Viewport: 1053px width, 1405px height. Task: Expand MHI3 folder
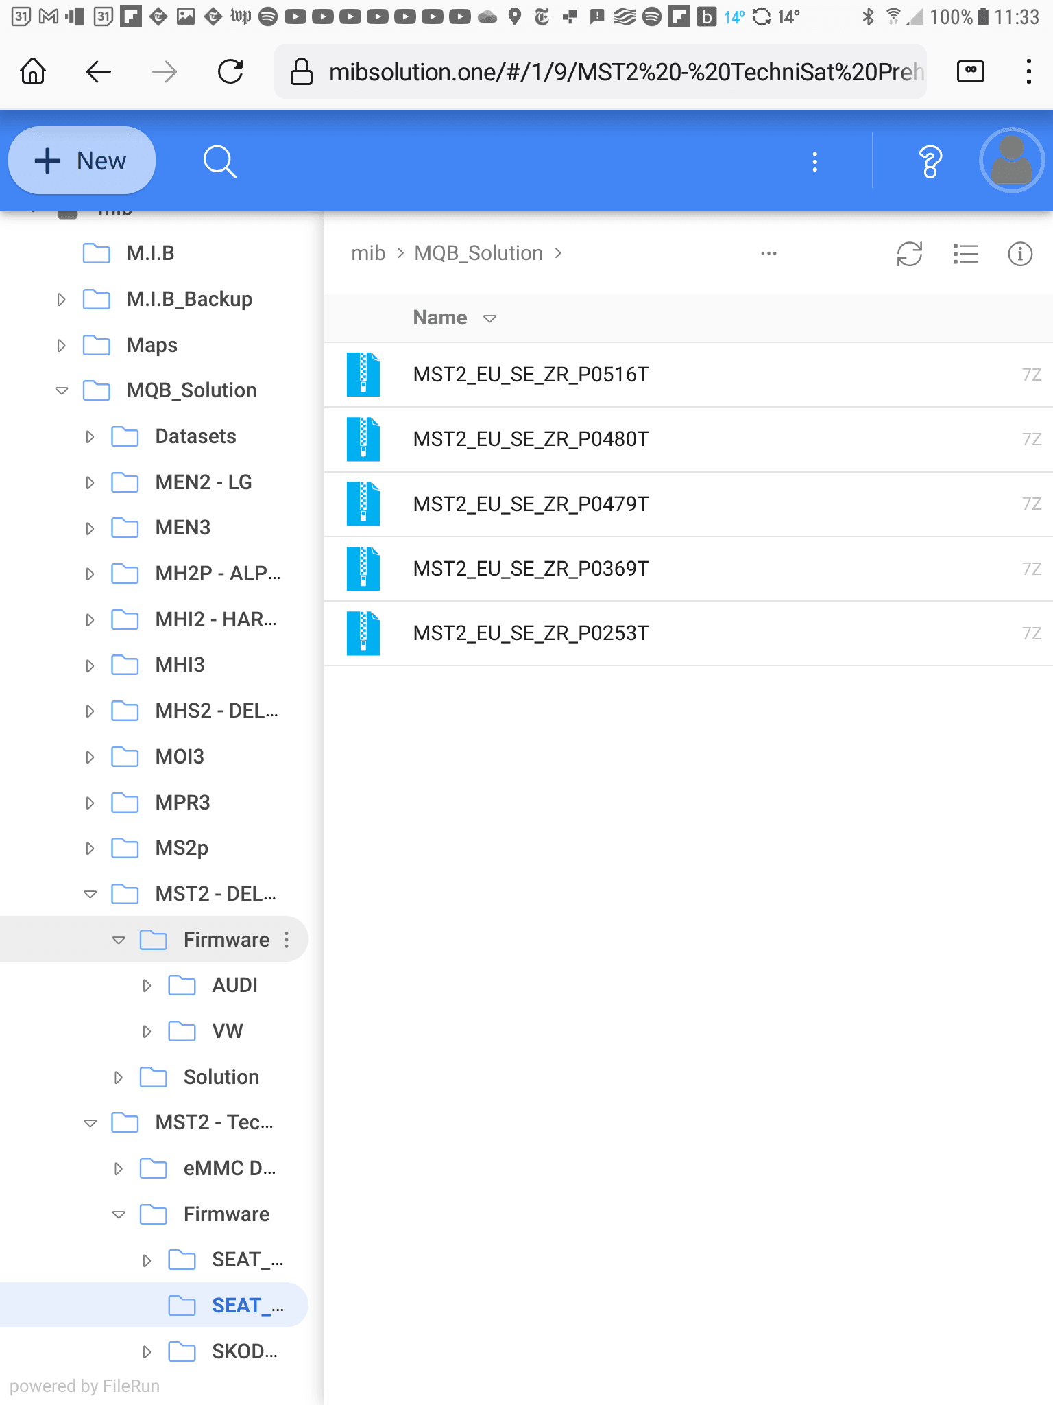[90, 665]
